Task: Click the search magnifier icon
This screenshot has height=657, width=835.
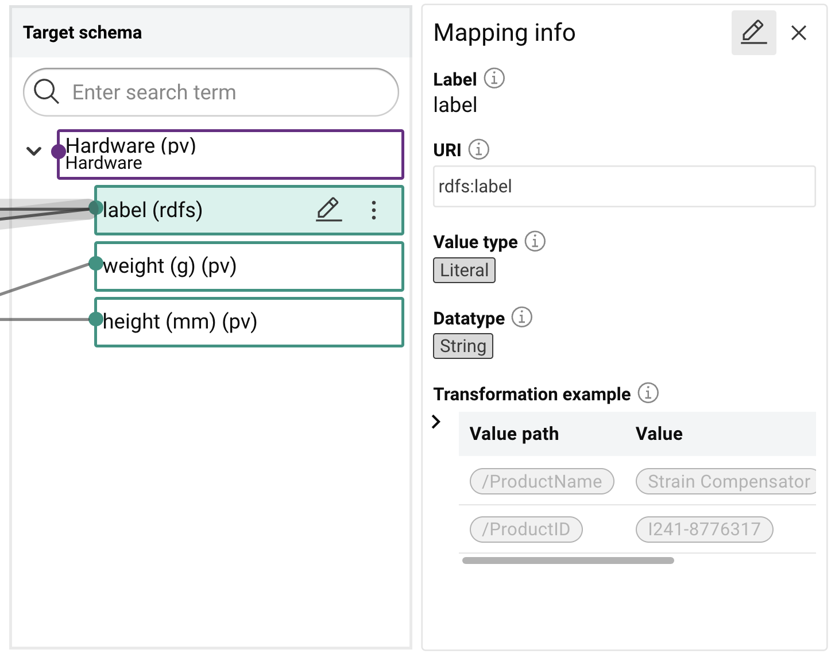Action: click(47, 92)
